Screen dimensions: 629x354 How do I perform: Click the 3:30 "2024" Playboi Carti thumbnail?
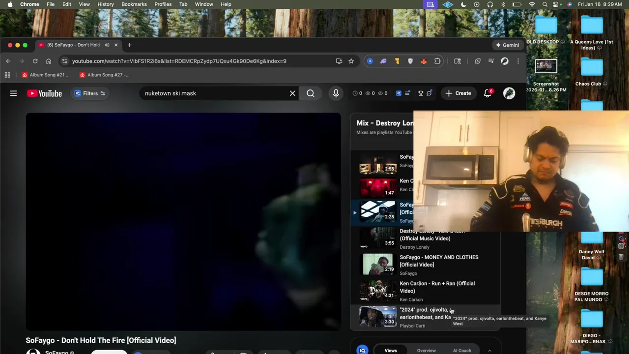[x=378, y=316]
